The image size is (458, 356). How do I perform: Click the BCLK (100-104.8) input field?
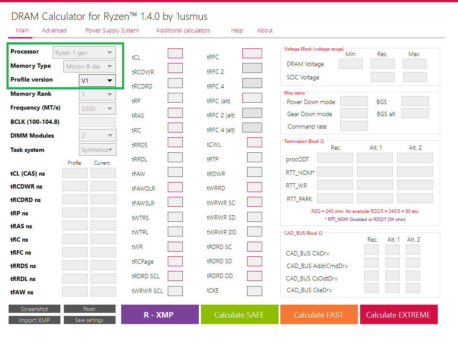[97, 122]
